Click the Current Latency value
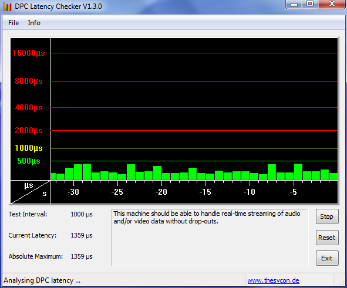 pyautogui.click(x=82, y=235)
